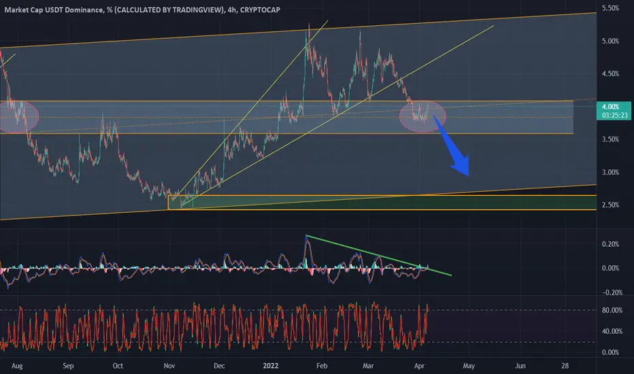This screenshot has width=634, height=374.
Task: Click the Market Cap USDT Dominance chart title
Action: coord(142,10)
